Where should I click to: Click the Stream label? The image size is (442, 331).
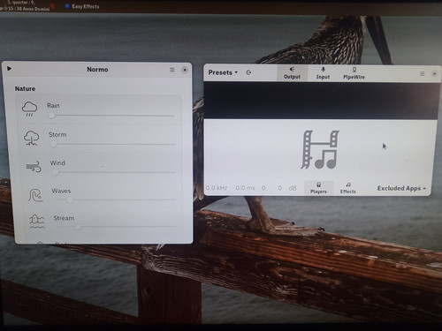[64, 218]
